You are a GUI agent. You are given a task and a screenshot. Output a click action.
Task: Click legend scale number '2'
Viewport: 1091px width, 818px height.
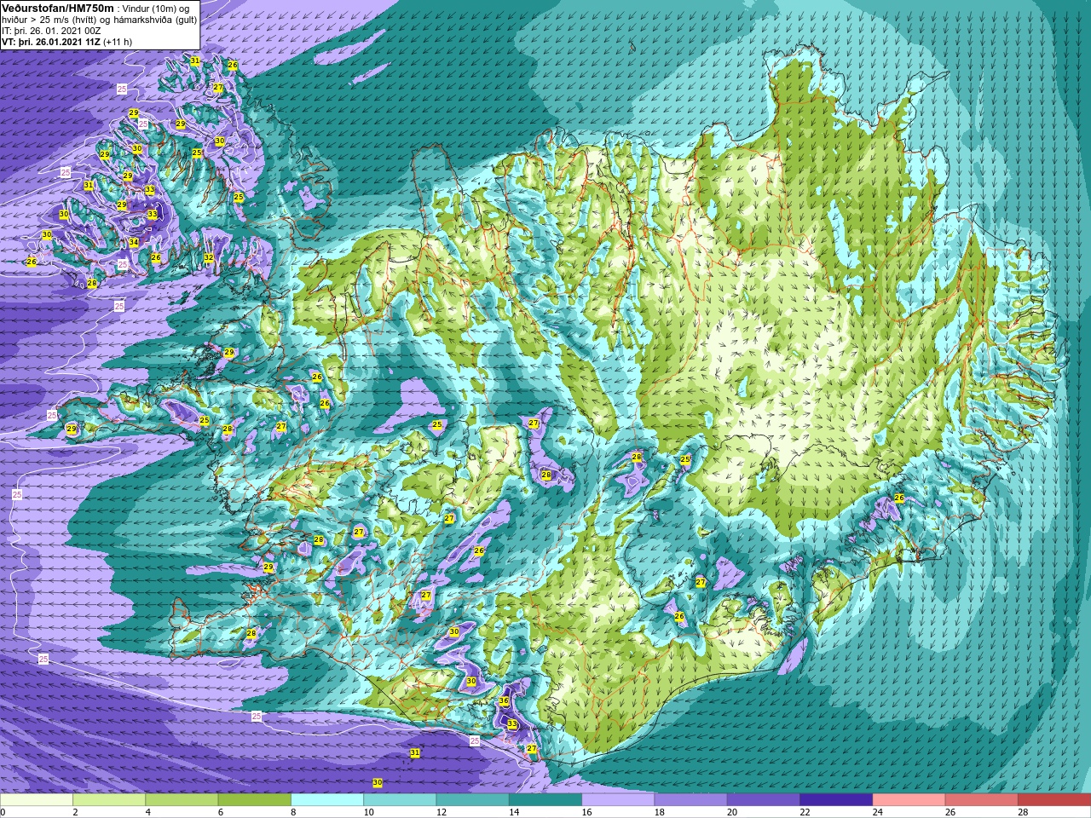tap(75, 812)
